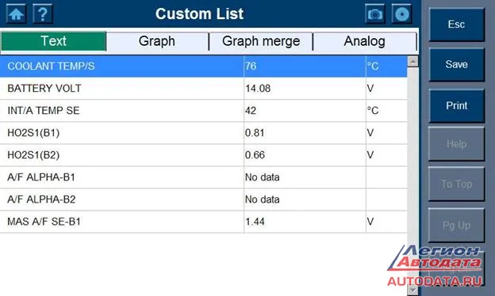Select the MAS A/F SE-B1 row
495x296 pixels.
click(x=204, y=222)
